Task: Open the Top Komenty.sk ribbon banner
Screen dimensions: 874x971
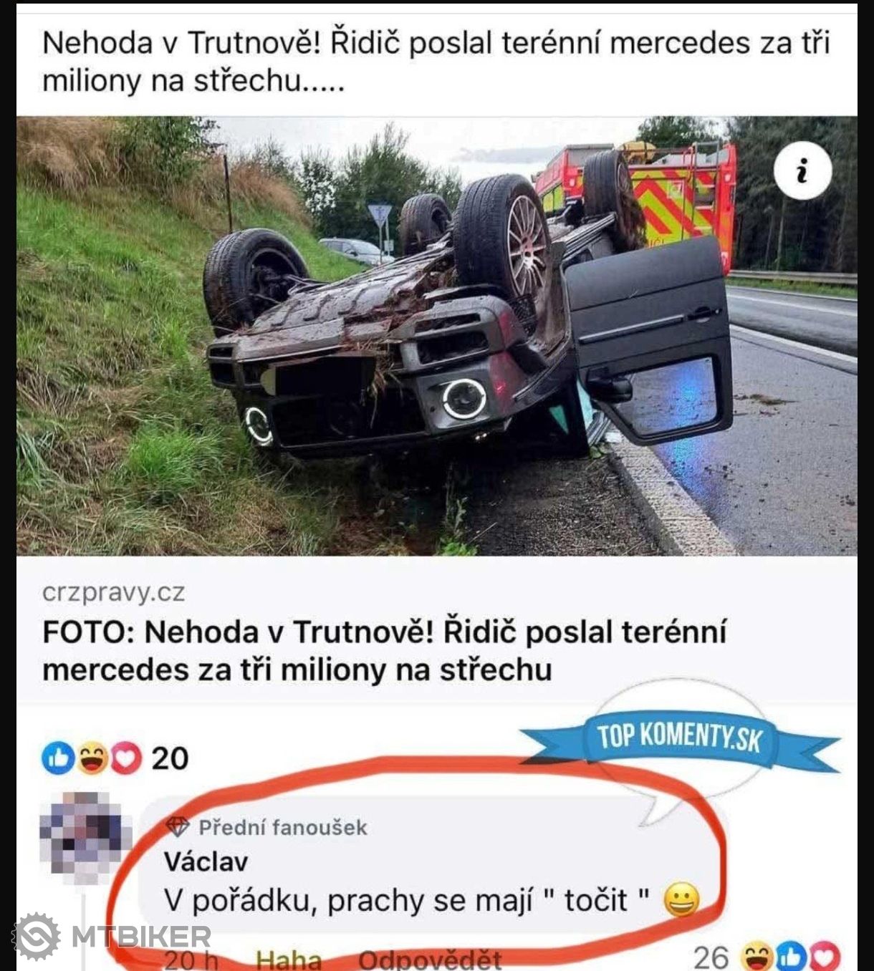Action: point(679,735)
